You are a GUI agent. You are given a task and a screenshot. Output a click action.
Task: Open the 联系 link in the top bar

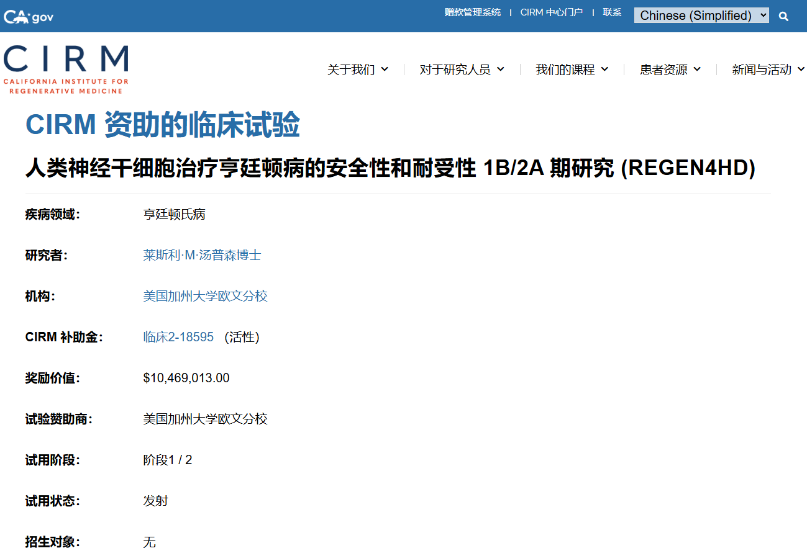[x=612, y=12]
